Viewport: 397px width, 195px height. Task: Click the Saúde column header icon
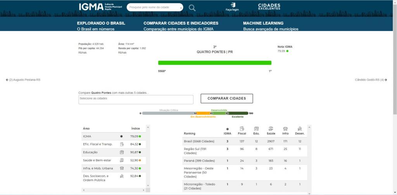click(271, 129)
